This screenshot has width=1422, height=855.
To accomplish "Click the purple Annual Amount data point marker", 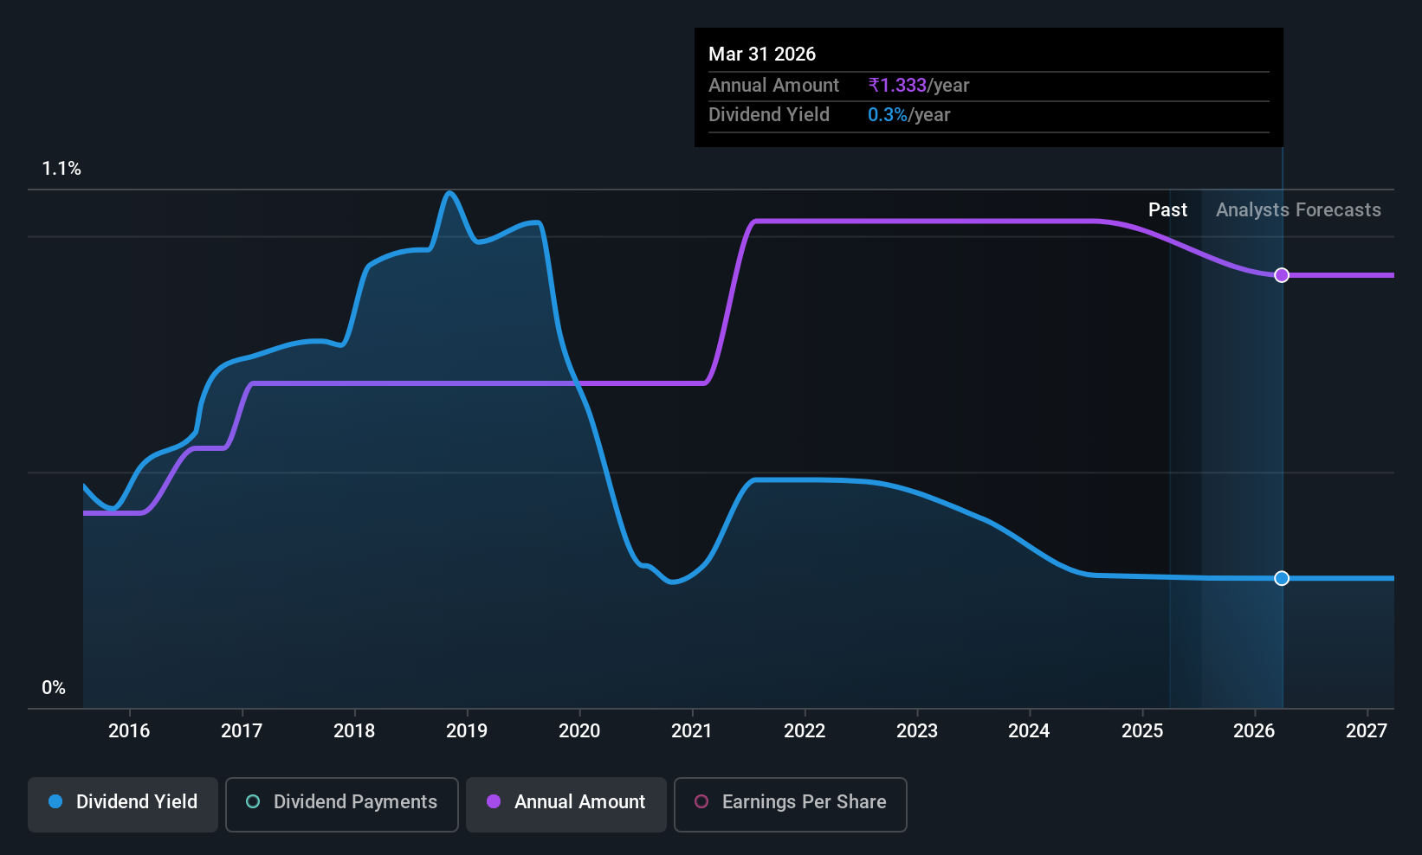I will (1282, 275).
